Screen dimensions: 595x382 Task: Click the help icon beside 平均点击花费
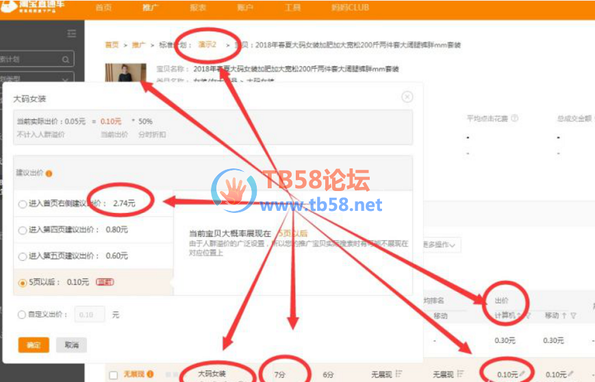(x=514, y=118)
